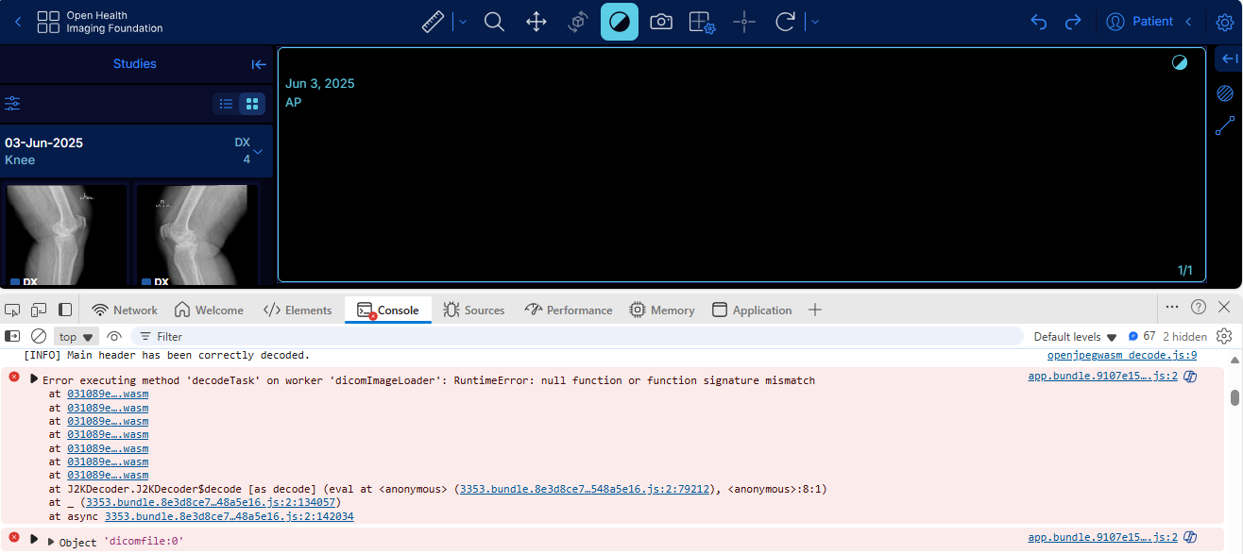Toggle DevTools activity bar dock icon
Viewport: 1243px width, 554px height.
pyautogui.click(x=65, y=310)
